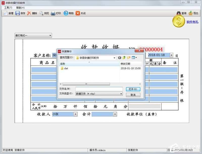Open the 帮助(H) menu
The height and width of the screenshot is (154, 202).
(20, 8)
